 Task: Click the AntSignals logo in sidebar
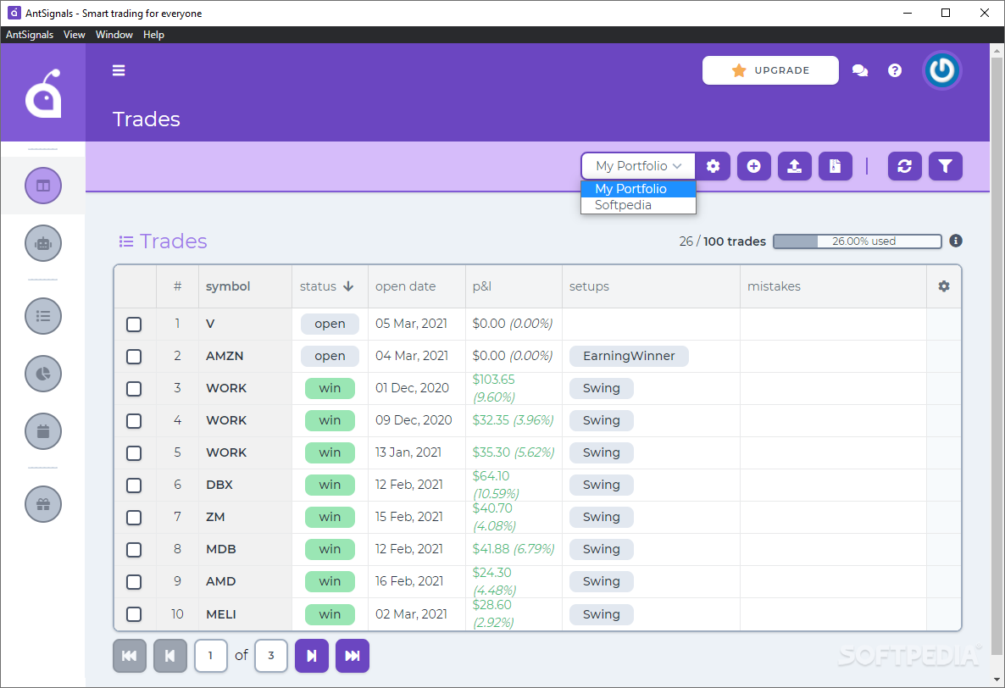point(43,93)
